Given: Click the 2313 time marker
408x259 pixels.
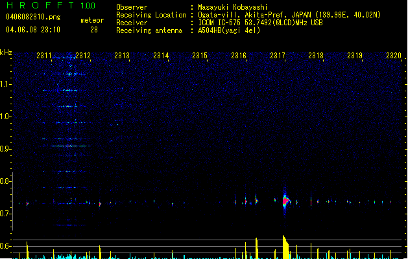Looking at the screenshot, I should point(122,56).
